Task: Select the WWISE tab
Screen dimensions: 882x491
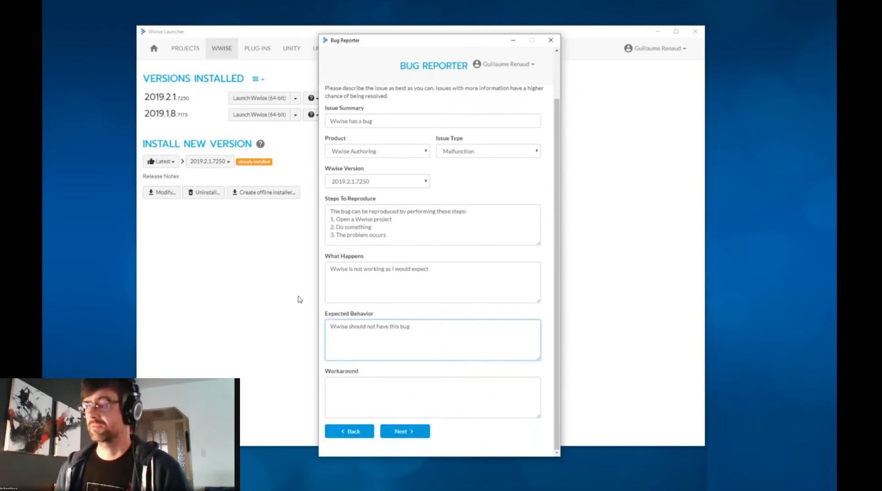Action: tap(222, 48)
